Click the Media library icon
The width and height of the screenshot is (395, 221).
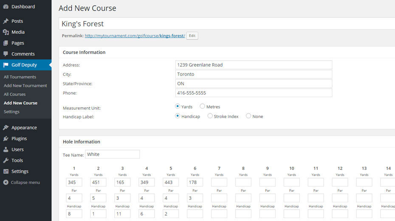6,32
